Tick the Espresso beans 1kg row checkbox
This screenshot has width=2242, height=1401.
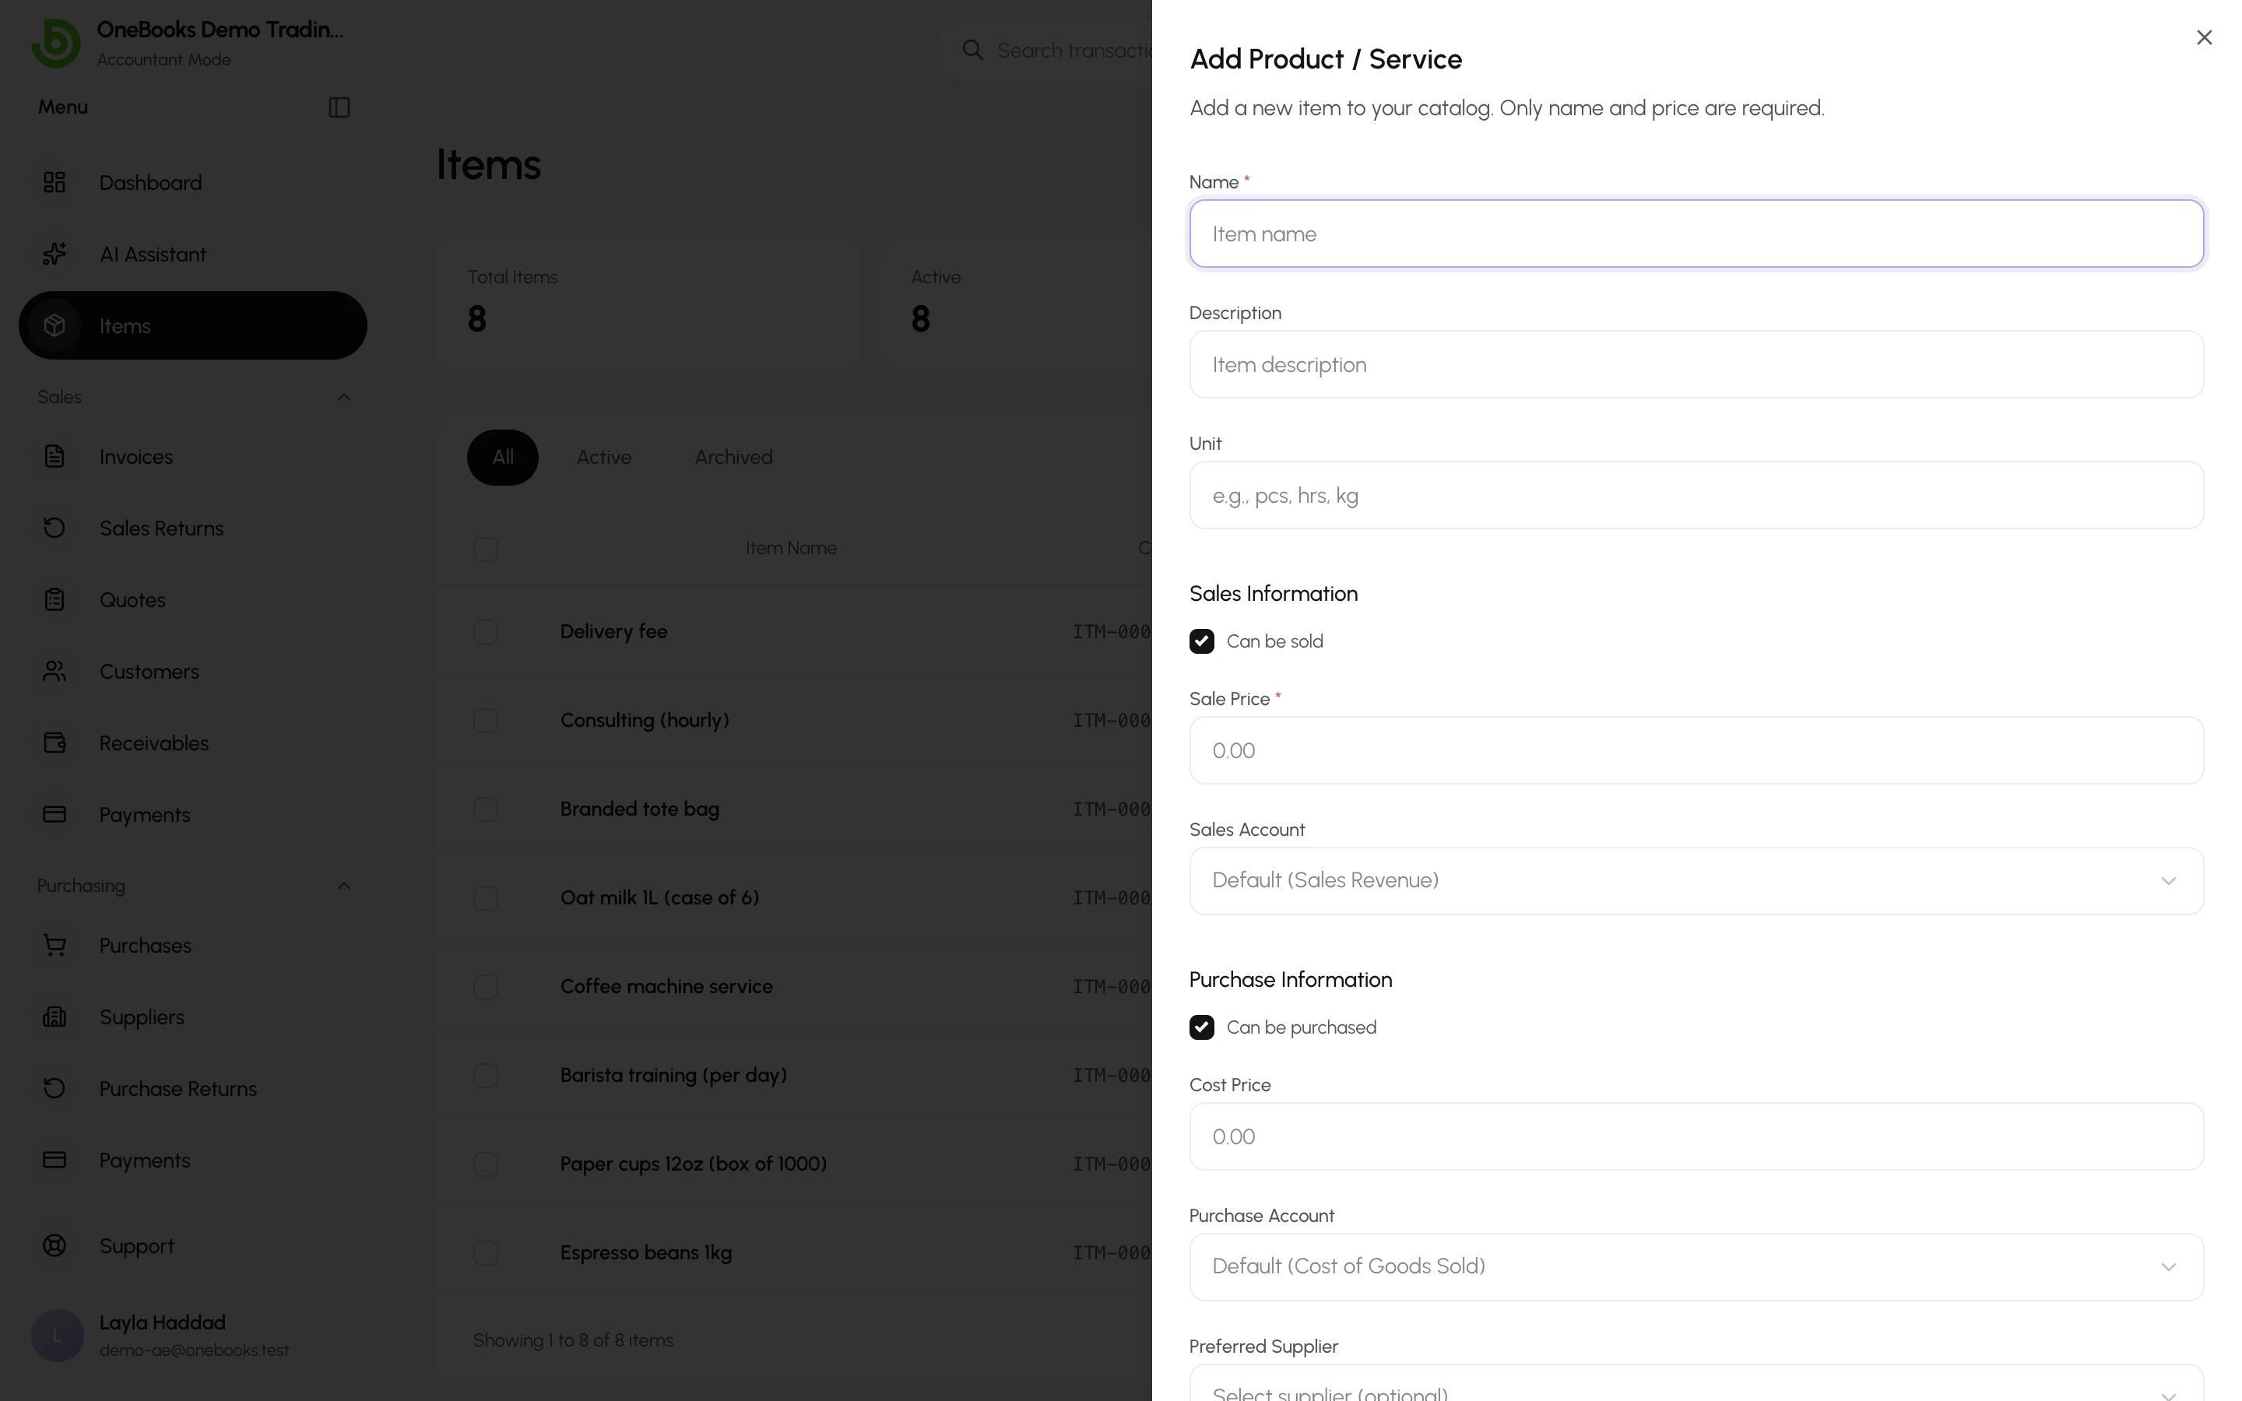pos(486,1254)
